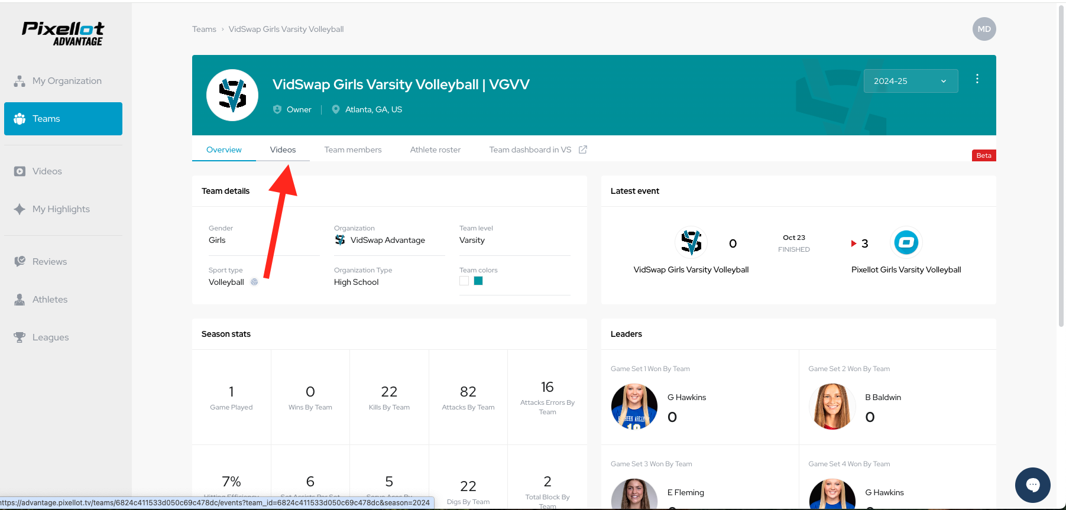1066x510 pixels.
Task: Open My Highlights from sidebar
Action: pos(63,209)
